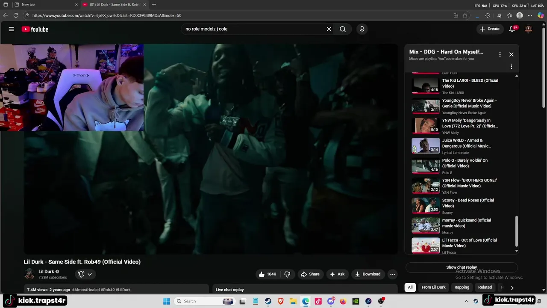Open browser extensions puzzle icon
547x308 pixels.
(x=488, y=15)
